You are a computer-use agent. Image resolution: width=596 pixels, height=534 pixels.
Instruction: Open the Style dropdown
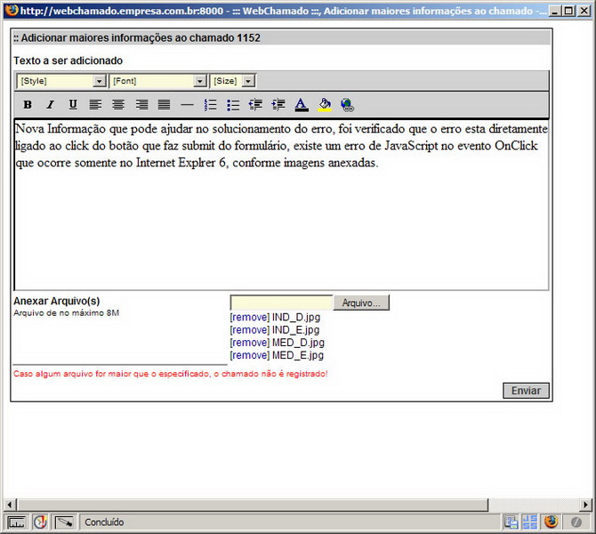pos(61,81)
